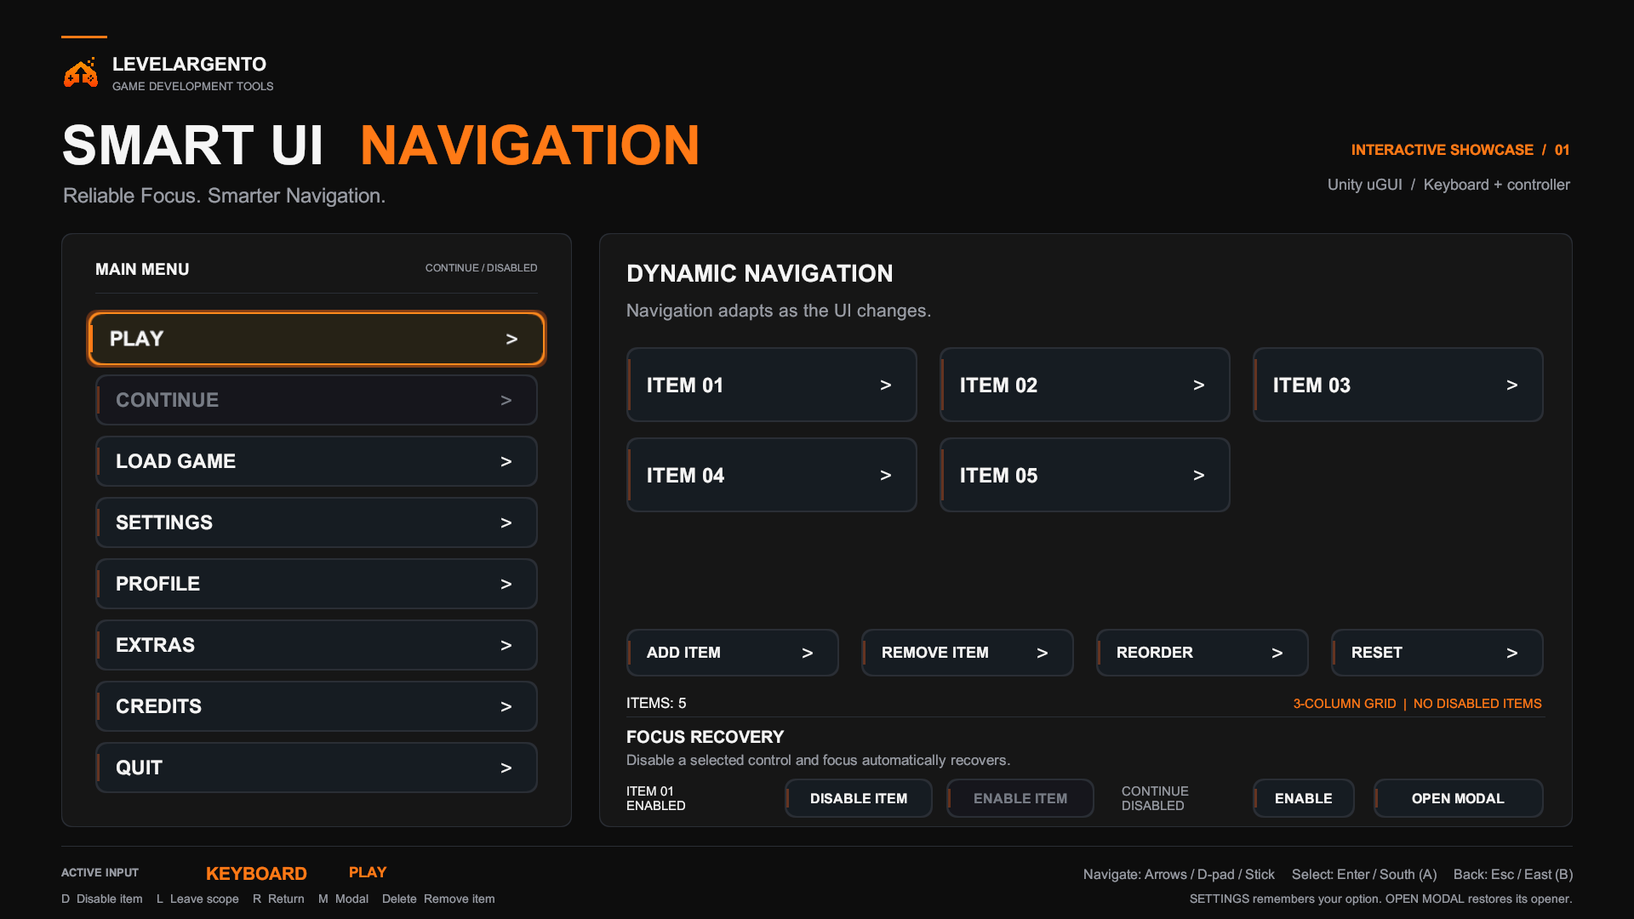The height and width of the screenshot is (919, 1634).
Task: Click the ADD ITEM button
Action: point(733,653)
